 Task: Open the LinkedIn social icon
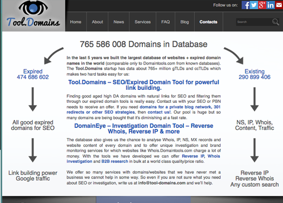(271, 5)
